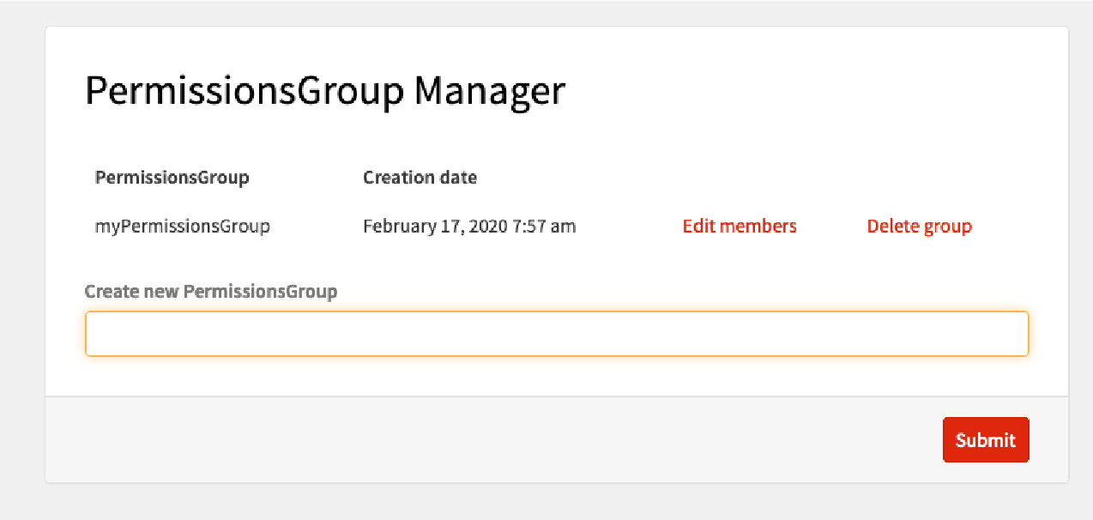1093x520 pixels.
Task: Click the 7:57 am creation timestamp
Action: [x=546, y=227]
